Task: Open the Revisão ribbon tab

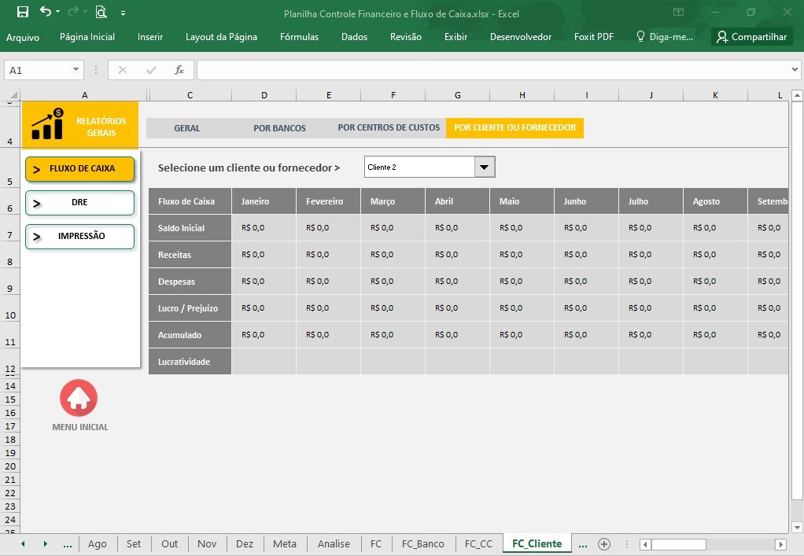Action: coord(406,37)
